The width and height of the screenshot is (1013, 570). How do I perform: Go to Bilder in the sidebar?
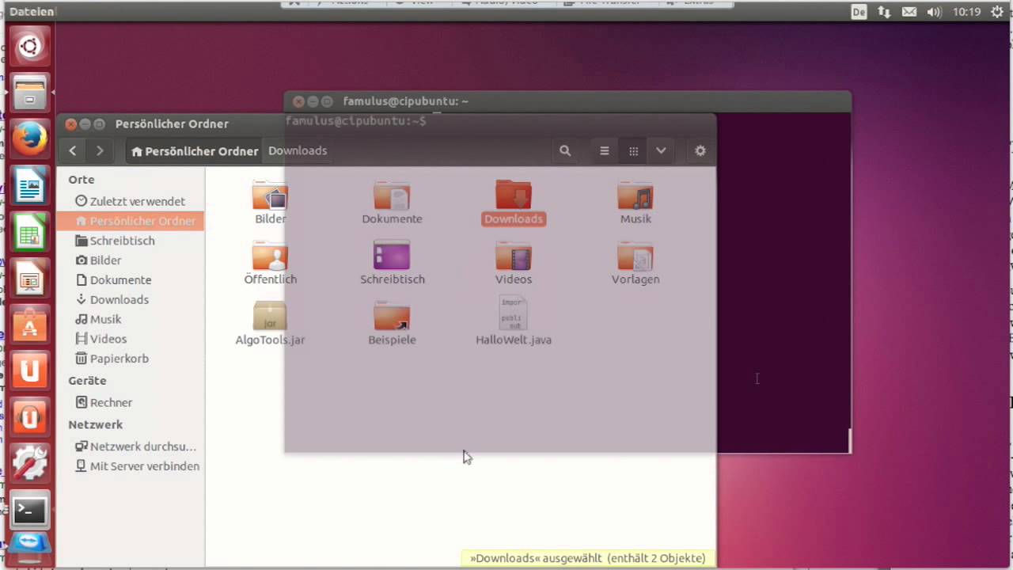click(131, 260)
